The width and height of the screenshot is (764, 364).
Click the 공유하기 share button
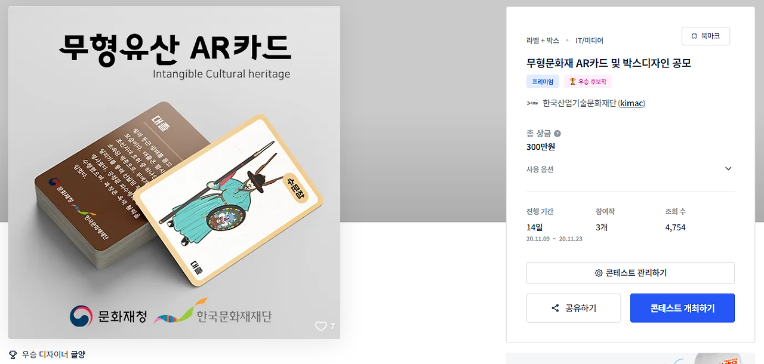tap(574, 308)
